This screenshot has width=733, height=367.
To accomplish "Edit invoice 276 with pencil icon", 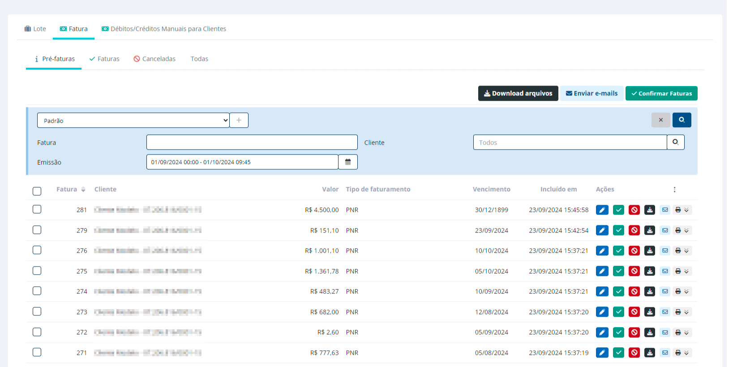I will pos(602,250).
